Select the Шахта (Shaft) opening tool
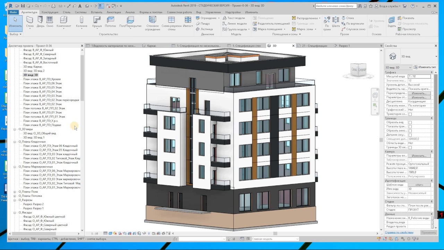The image size is (444, 250). 336,22
